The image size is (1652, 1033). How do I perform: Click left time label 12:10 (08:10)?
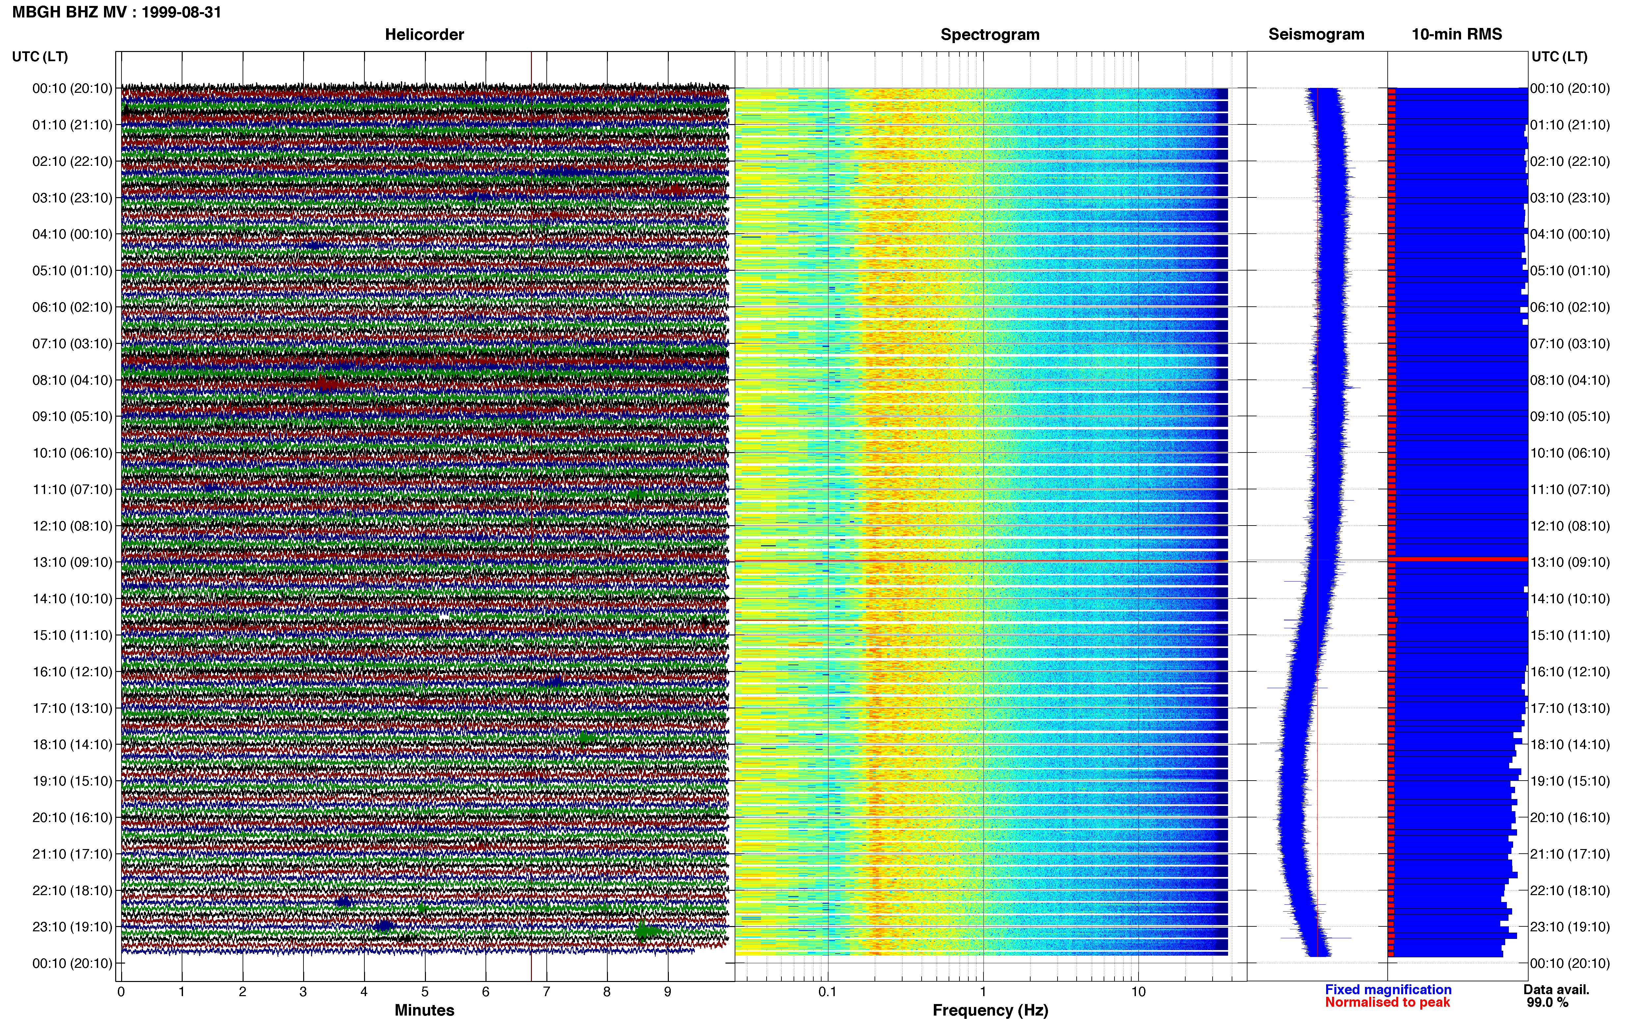pos(72,526)
